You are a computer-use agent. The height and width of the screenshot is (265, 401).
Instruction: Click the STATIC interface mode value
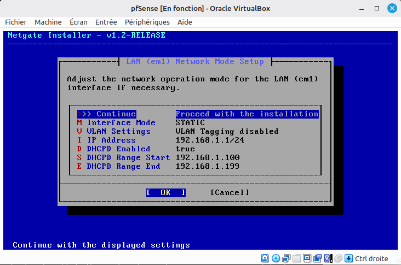(190, 123)
